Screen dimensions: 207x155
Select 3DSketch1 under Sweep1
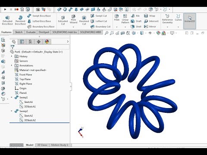click(28, 106)
